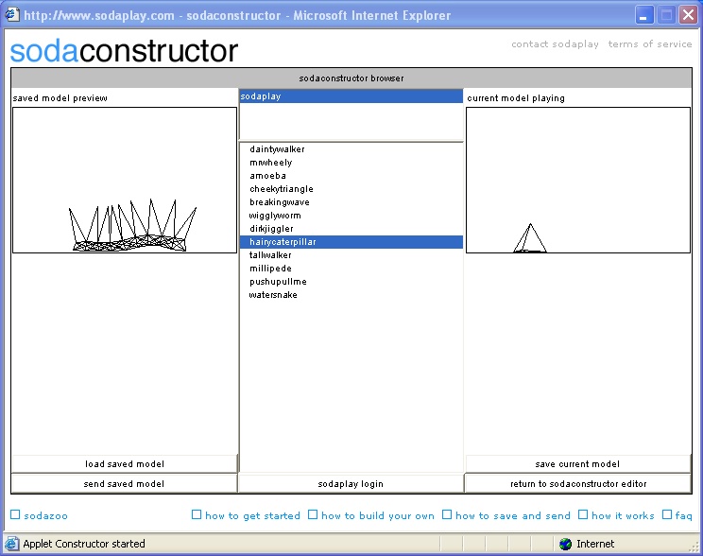The width and height of the screenshot is (703, 556).
Task: Return to sodaconstructor editor
Action: [578, 484]
